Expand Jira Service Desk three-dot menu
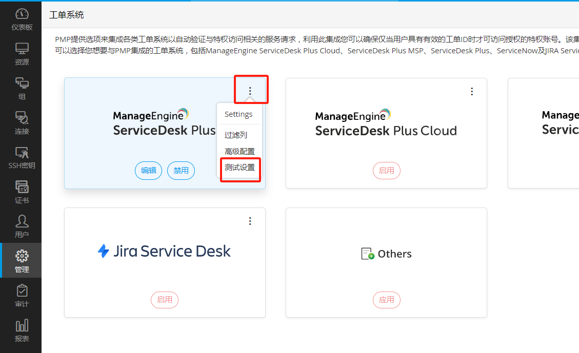Screen dimensions: 579x353 coord(250,221)
